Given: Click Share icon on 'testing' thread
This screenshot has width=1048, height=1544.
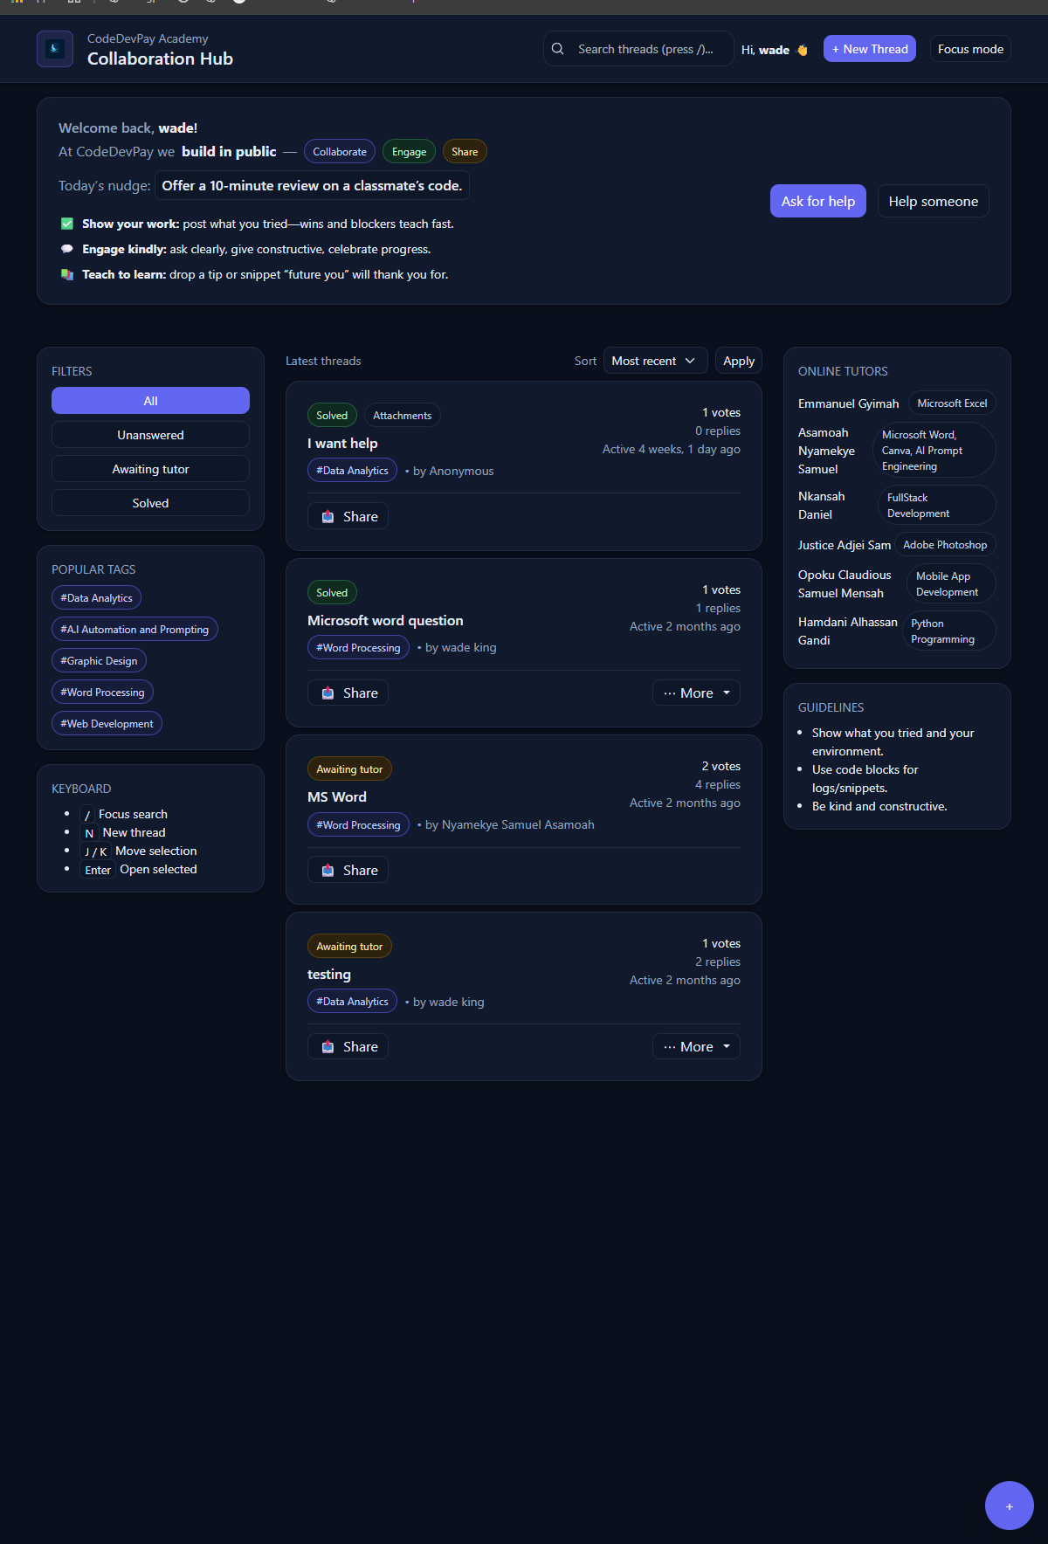Looking at the screenshot, I should click(327, 1046).
